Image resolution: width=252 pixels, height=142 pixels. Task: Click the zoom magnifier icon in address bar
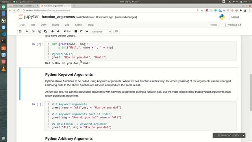tap(198, 10)
